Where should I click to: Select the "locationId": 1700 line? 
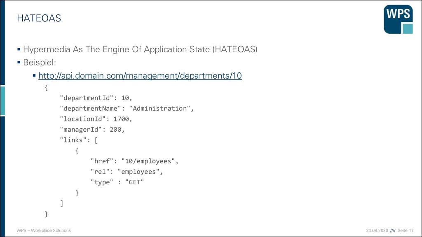(96, 119)
